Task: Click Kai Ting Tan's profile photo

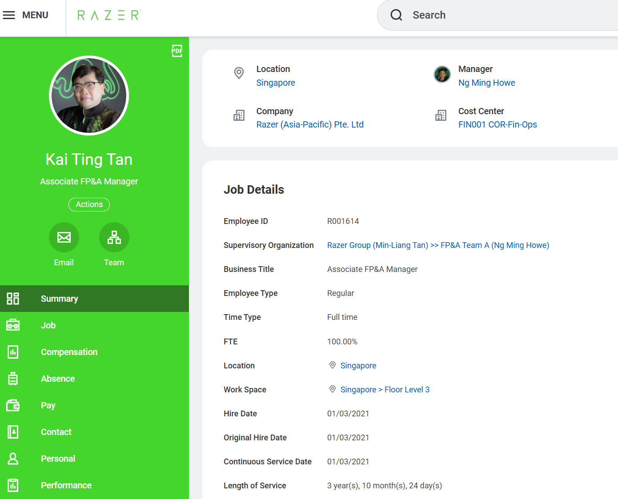Action: tap(89, 96)
